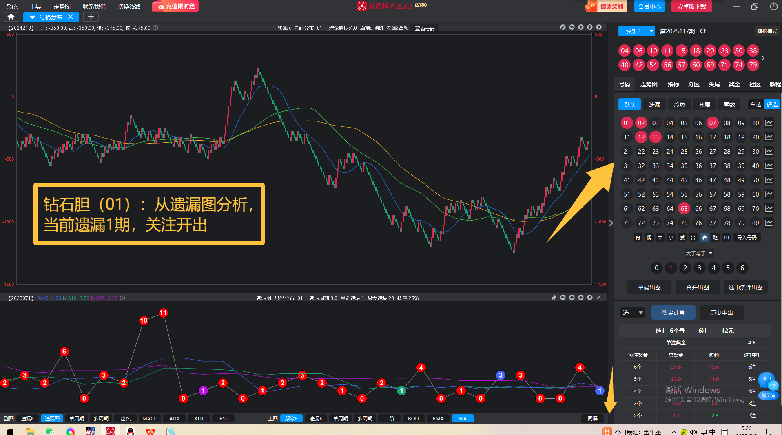Open WPS Office from taskbar
Viewport: 782px width, 435px height.
151,431
